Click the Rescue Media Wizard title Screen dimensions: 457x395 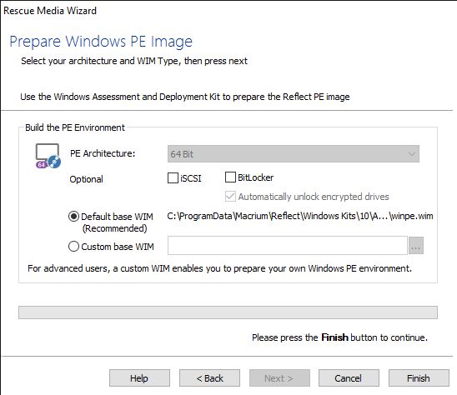(50, 11)
